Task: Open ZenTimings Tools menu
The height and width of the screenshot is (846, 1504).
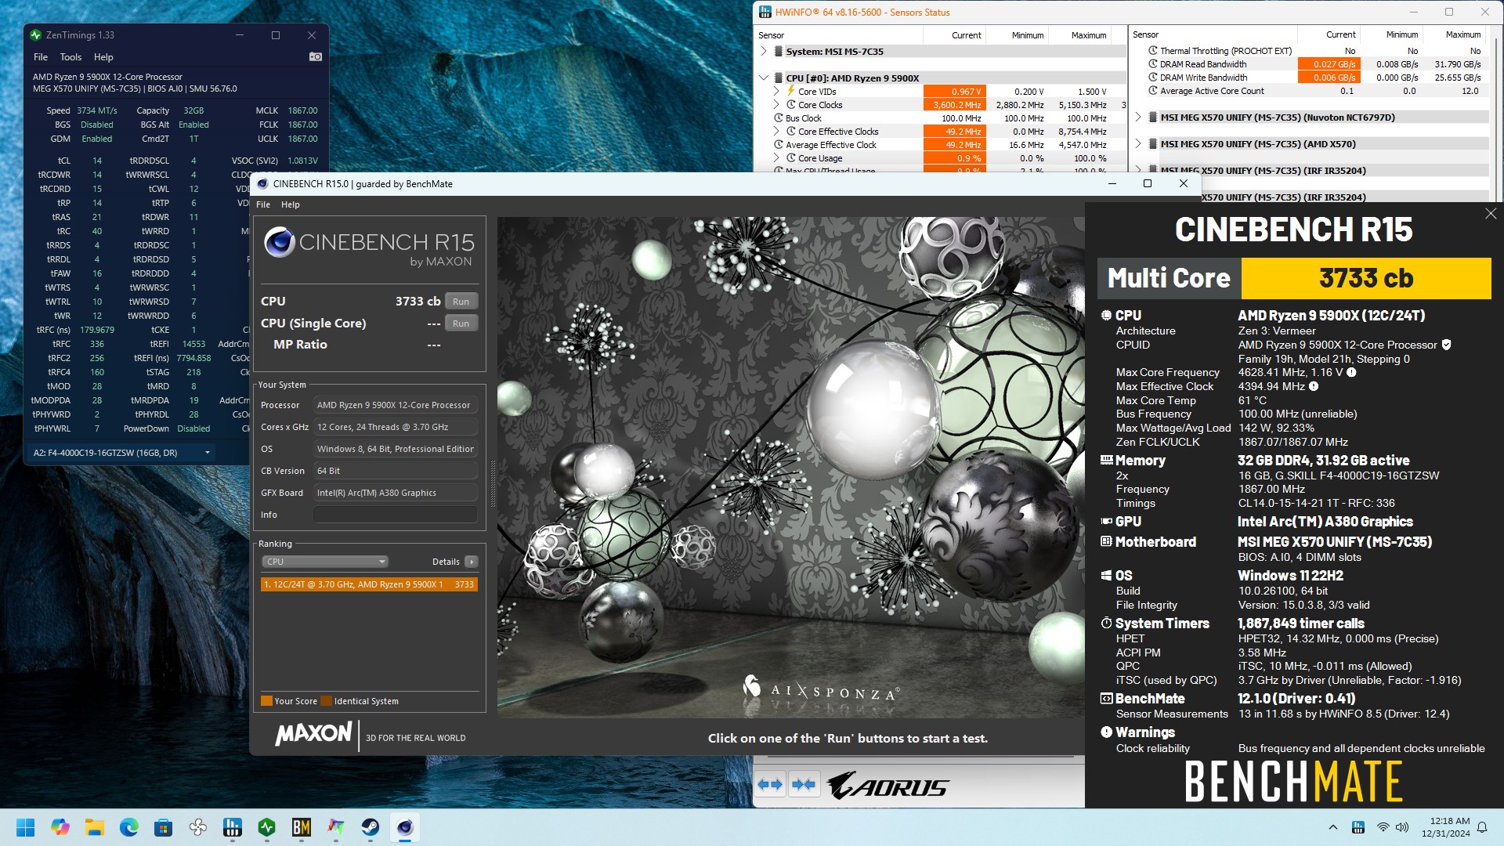Action: click(70, 57)
